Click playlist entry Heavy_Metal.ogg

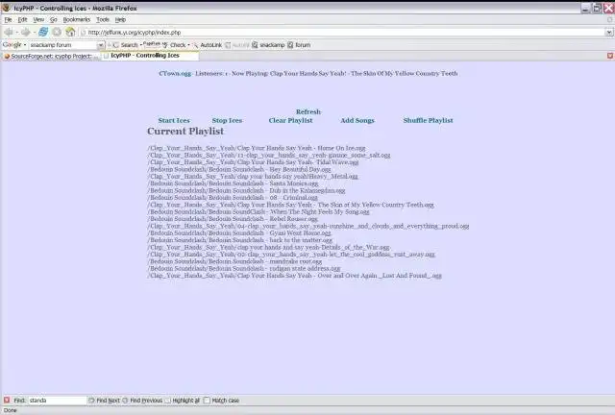pos(253,176)
